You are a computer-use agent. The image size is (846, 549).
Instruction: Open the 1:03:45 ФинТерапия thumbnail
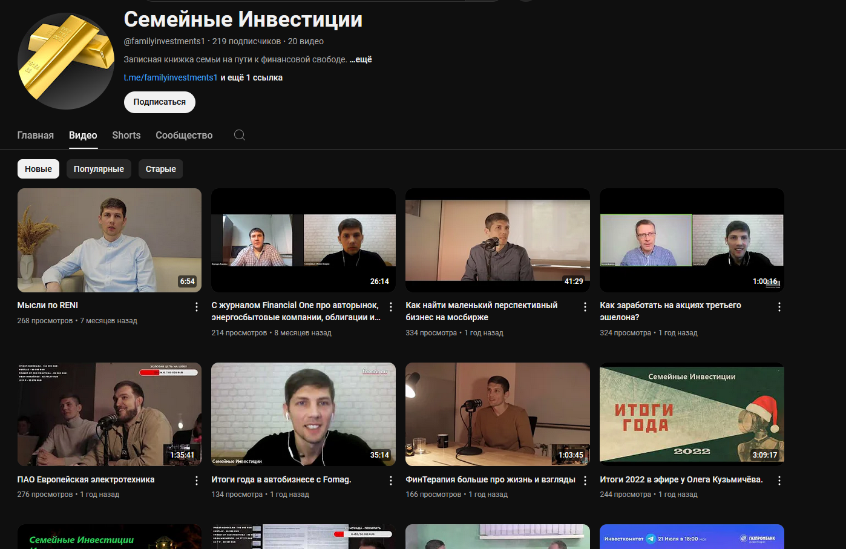pyautogui.click(x=497, y=414)
